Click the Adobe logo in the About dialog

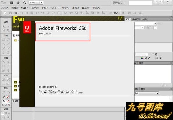click(x=27, y=27)
